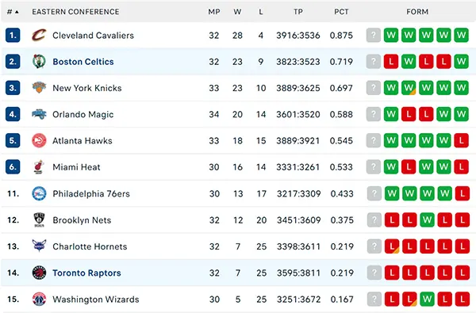476x313 pixels.
Task: Open the Charlotte Hornets team page
Action: point(90,246)
